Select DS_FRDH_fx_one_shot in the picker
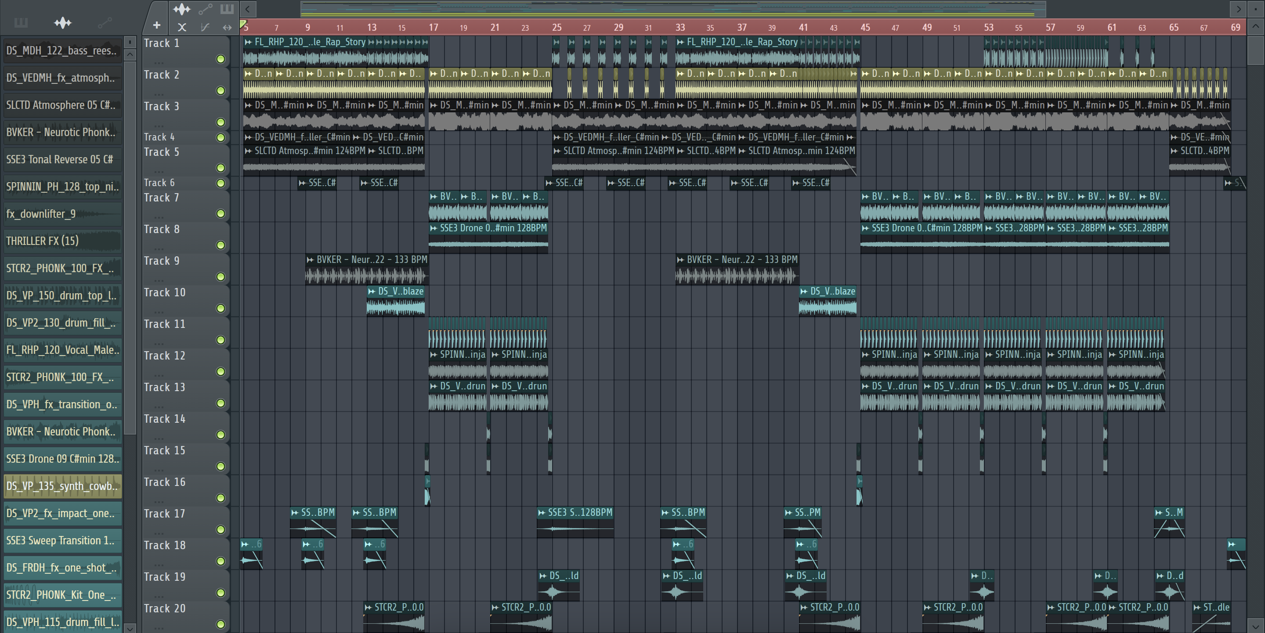This screenshot has height=633, width=1265. [62, 568]
